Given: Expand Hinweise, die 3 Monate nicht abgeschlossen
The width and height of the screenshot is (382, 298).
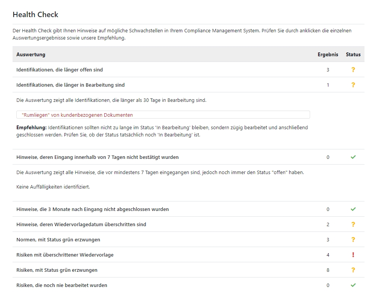Looking at the screenshot, I should point(92,209).
